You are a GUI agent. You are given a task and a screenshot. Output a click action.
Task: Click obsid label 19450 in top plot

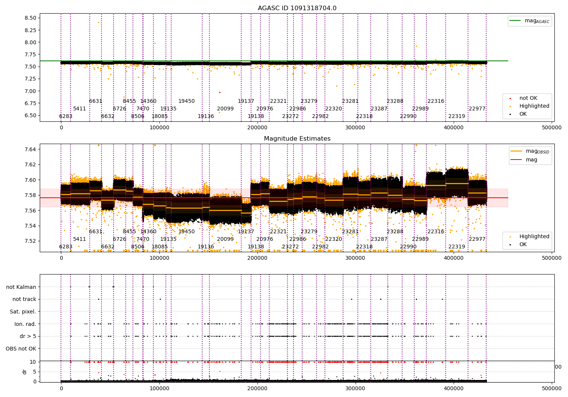(x=186, y=101)
